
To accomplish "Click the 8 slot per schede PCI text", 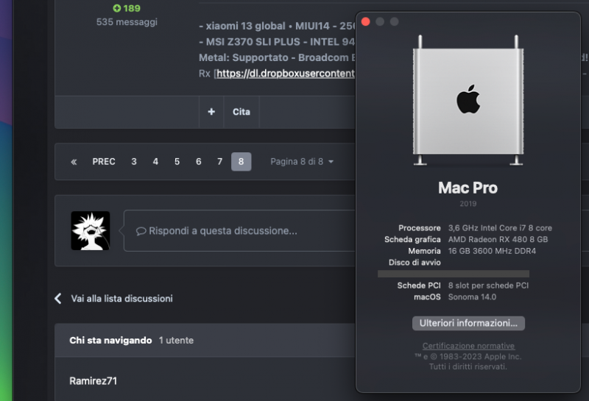I will 488,285.
